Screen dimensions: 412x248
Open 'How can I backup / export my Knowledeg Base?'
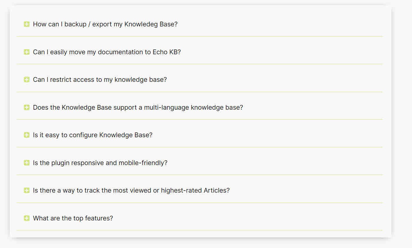105,24
